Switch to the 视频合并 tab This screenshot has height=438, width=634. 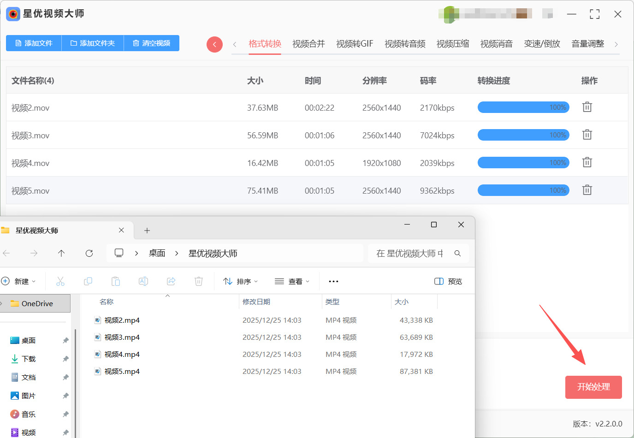pyautogui.click(x=308, y=44)
